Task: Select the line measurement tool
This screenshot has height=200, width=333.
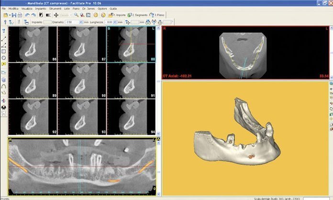Action: pos(4,39)
